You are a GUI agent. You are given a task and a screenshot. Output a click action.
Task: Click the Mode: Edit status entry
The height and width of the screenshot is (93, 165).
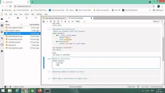131,87
